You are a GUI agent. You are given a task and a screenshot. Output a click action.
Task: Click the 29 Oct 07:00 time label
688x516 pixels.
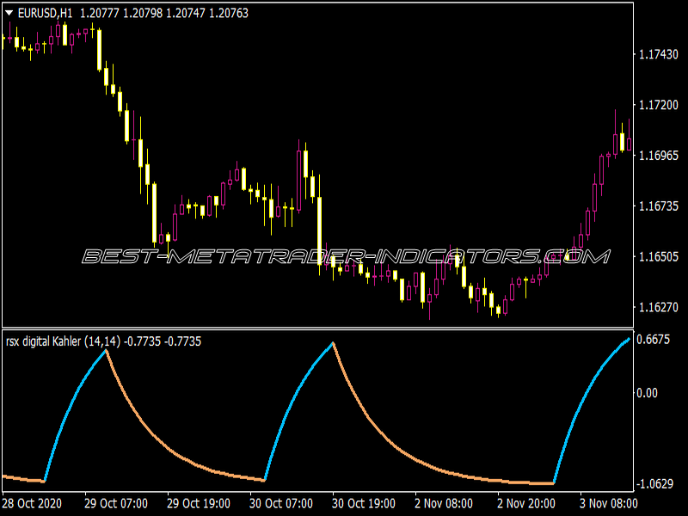[x=116, y=503]
